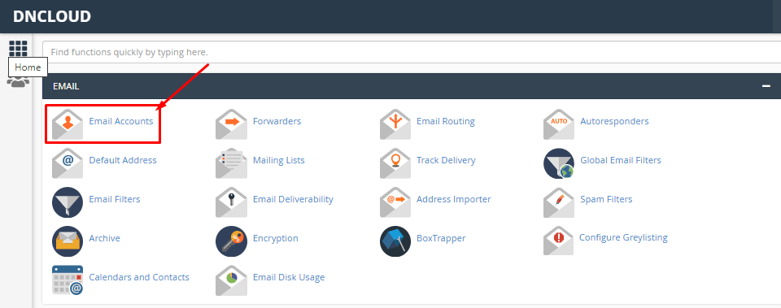
Task: Click the Archive link text
Action: click(x=105, y=238)
